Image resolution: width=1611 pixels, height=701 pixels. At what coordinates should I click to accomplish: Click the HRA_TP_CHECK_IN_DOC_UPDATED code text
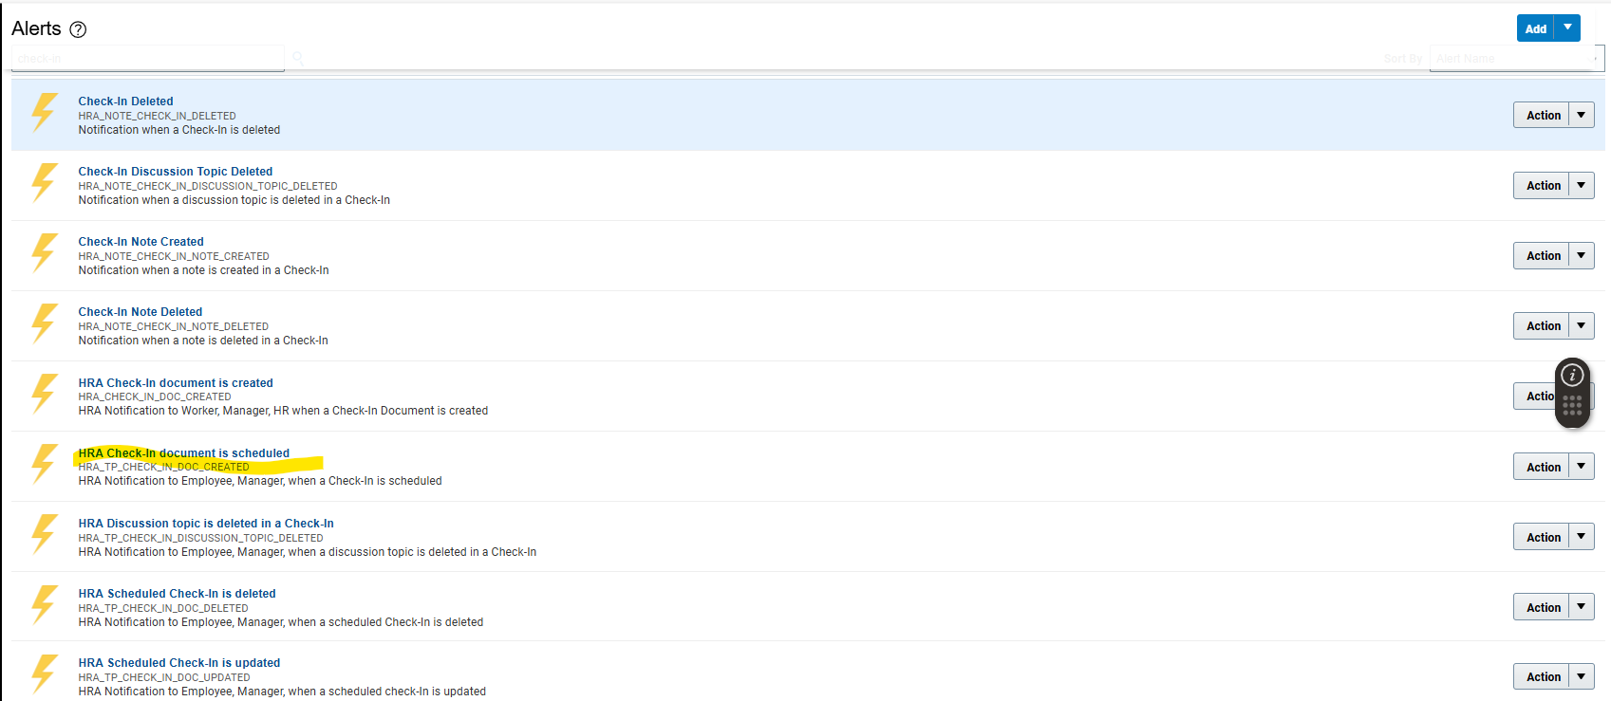click(164, 677)
